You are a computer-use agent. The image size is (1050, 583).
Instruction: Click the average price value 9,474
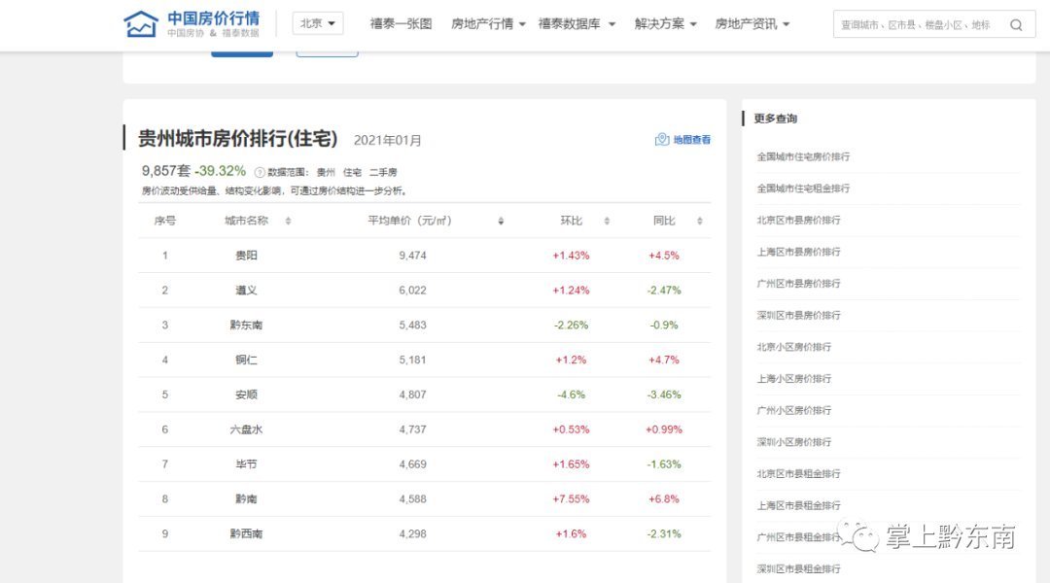coord(412,255)
